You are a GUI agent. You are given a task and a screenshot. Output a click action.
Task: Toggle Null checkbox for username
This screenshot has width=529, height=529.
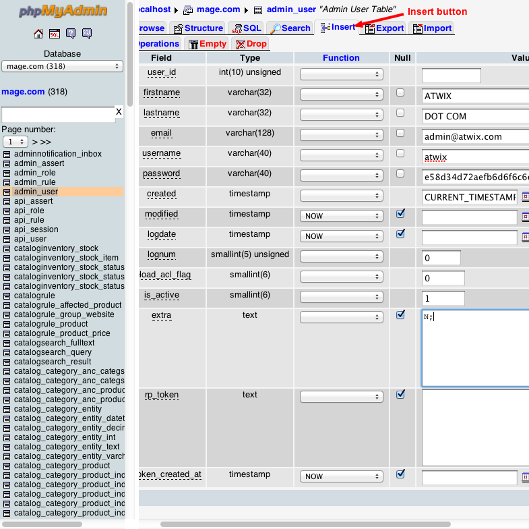400,153
